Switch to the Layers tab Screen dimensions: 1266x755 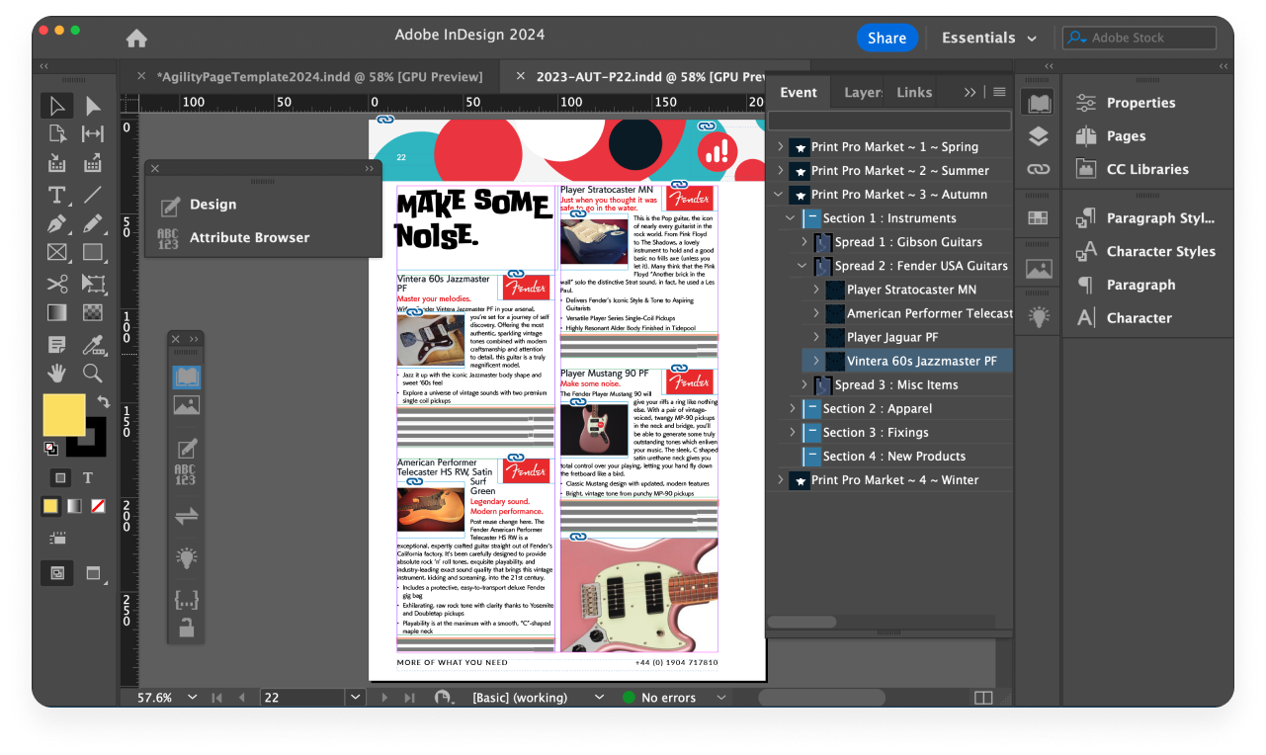[x=861, y=92]
